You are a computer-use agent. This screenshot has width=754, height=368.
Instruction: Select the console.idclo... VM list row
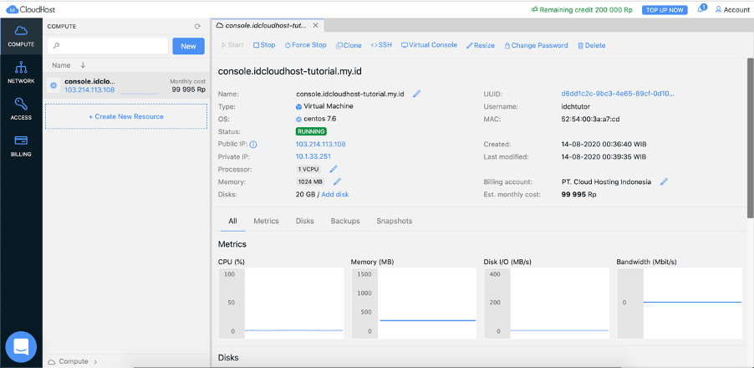tap(127, 85)
